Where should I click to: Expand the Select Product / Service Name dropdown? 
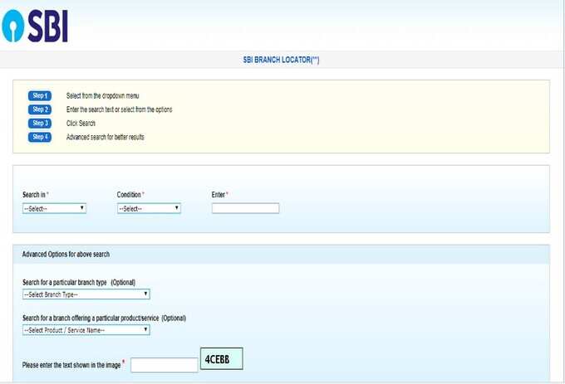[x=86, y=330]
